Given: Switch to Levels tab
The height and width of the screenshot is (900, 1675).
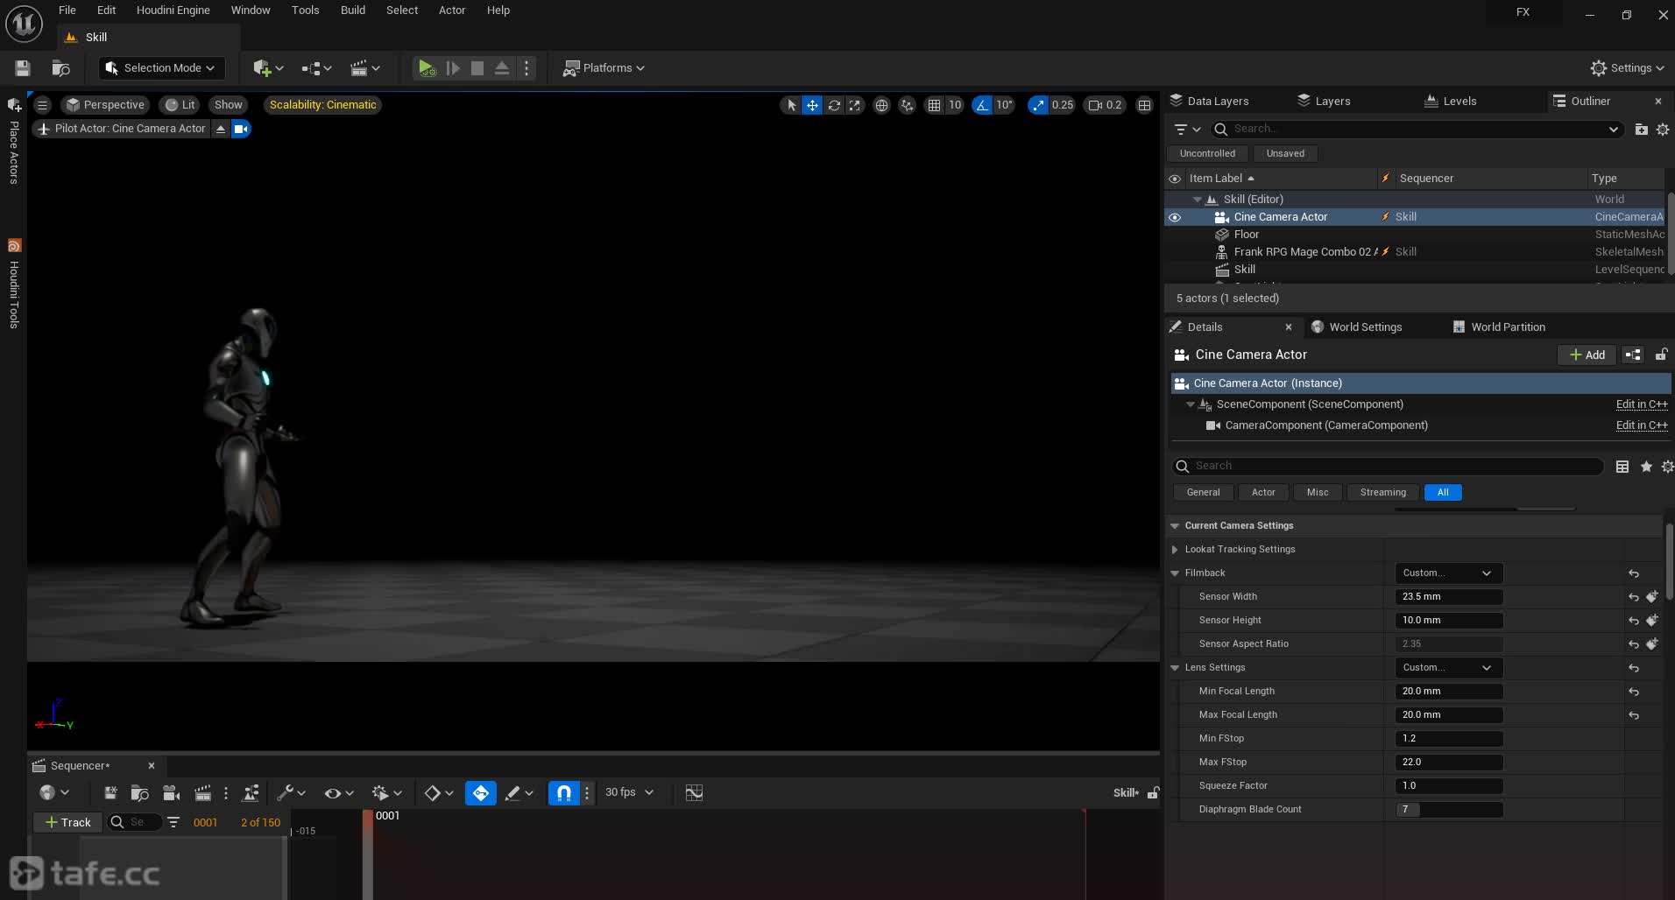Looking at the screenshot, I should coord(1450,102).
